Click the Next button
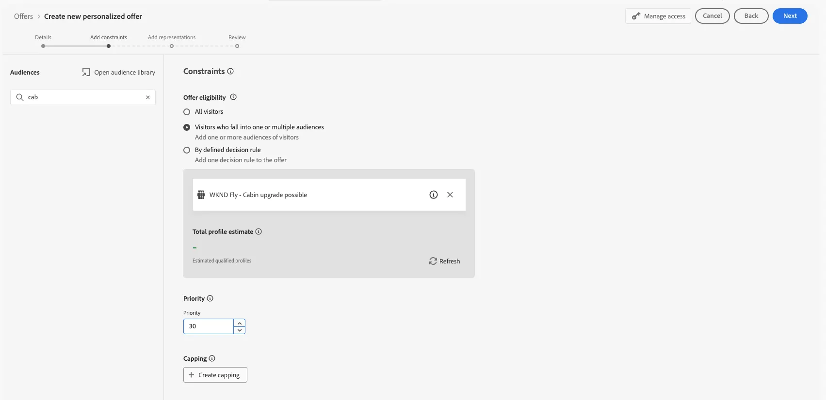 [x=790, y=16]
